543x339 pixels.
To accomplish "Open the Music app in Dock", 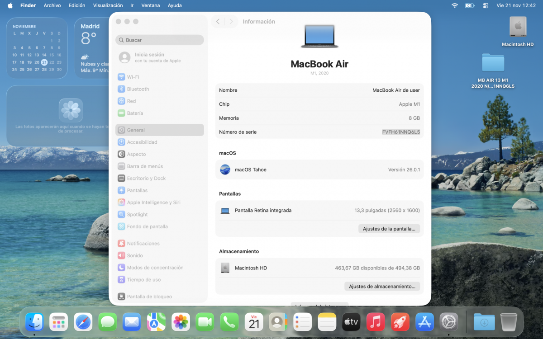I will pyautogui.click(x=376, y=322).
